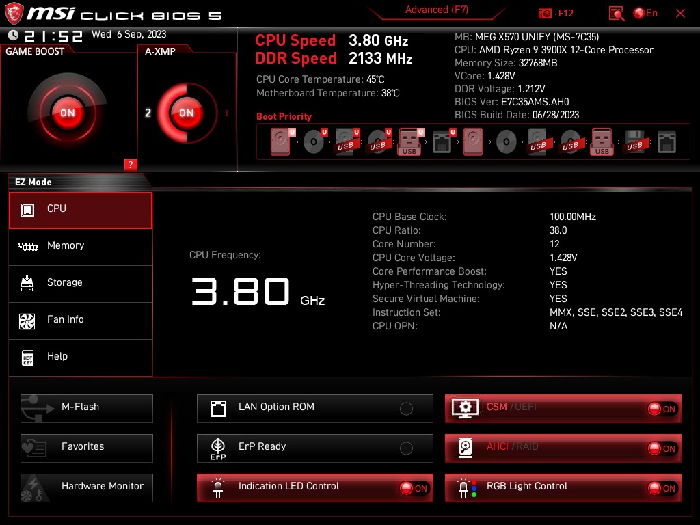Select the legacy CD/DVD boot icon without U badge

click(507, 142)
